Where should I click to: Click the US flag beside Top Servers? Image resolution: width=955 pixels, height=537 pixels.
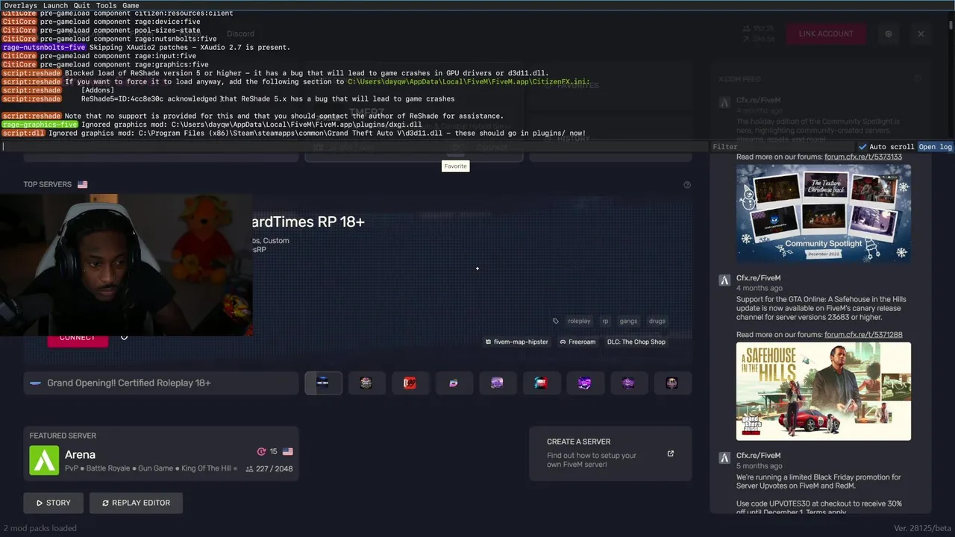click(x=82, y=184)
